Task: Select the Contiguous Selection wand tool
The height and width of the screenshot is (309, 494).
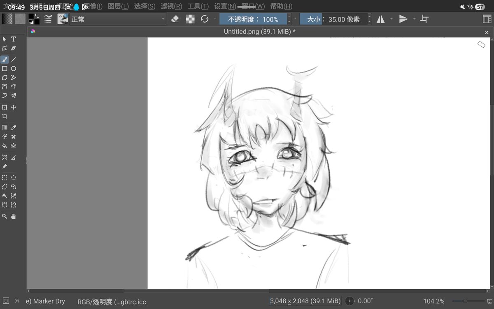Action: tap(5, 196)
